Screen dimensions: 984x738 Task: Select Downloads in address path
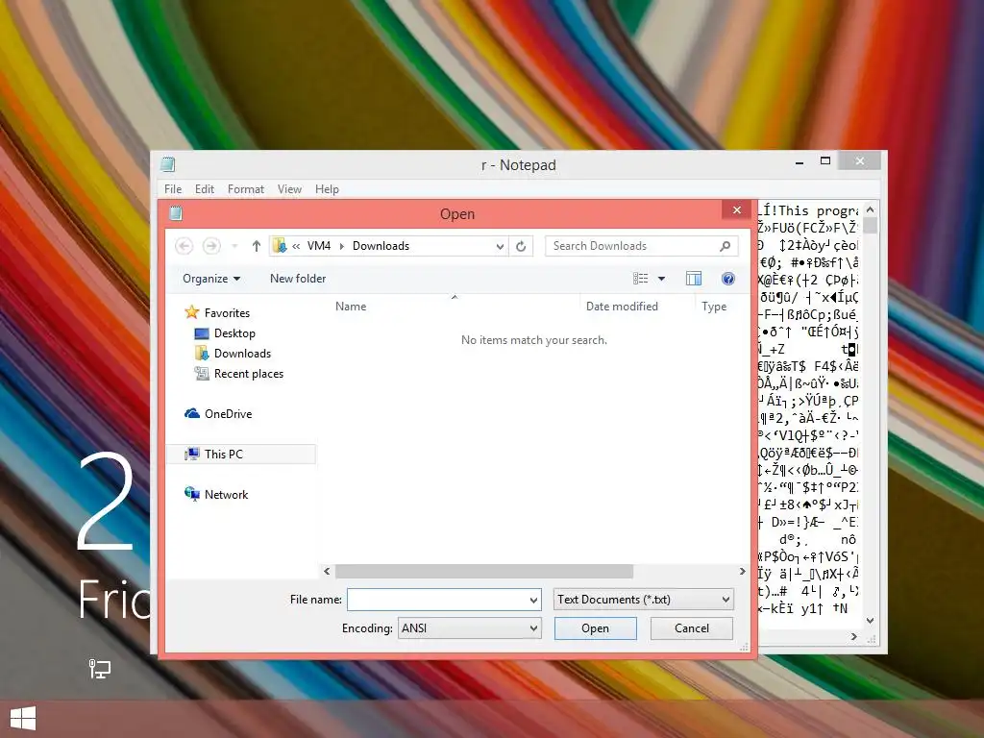coord(381,246)
